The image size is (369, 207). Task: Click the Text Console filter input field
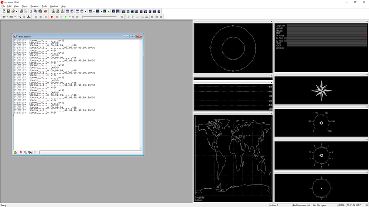(90, 152)
